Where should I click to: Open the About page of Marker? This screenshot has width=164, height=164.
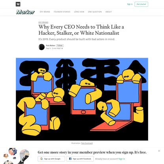[109, 12]
